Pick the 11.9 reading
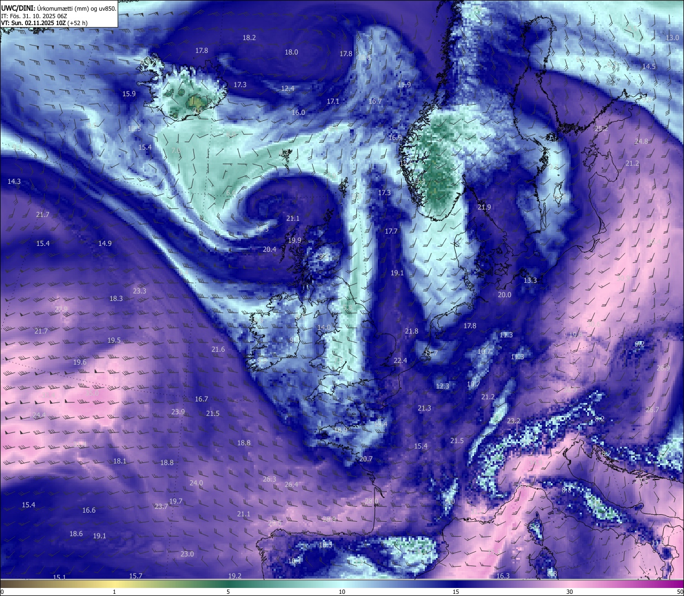This screenshot has width=684, height=596. 404,84
